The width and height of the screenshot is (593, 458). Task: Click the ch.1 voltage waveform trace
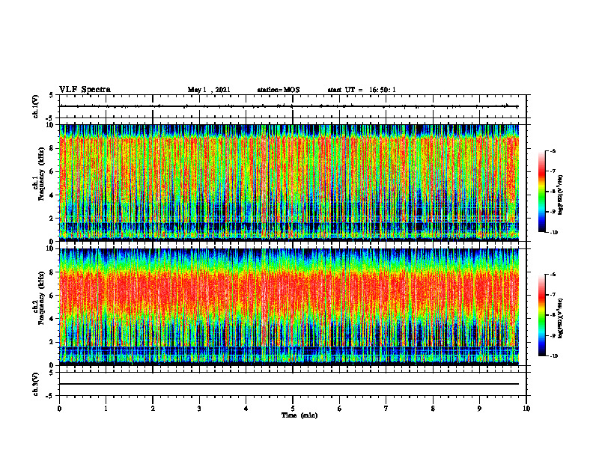point(289,106)
